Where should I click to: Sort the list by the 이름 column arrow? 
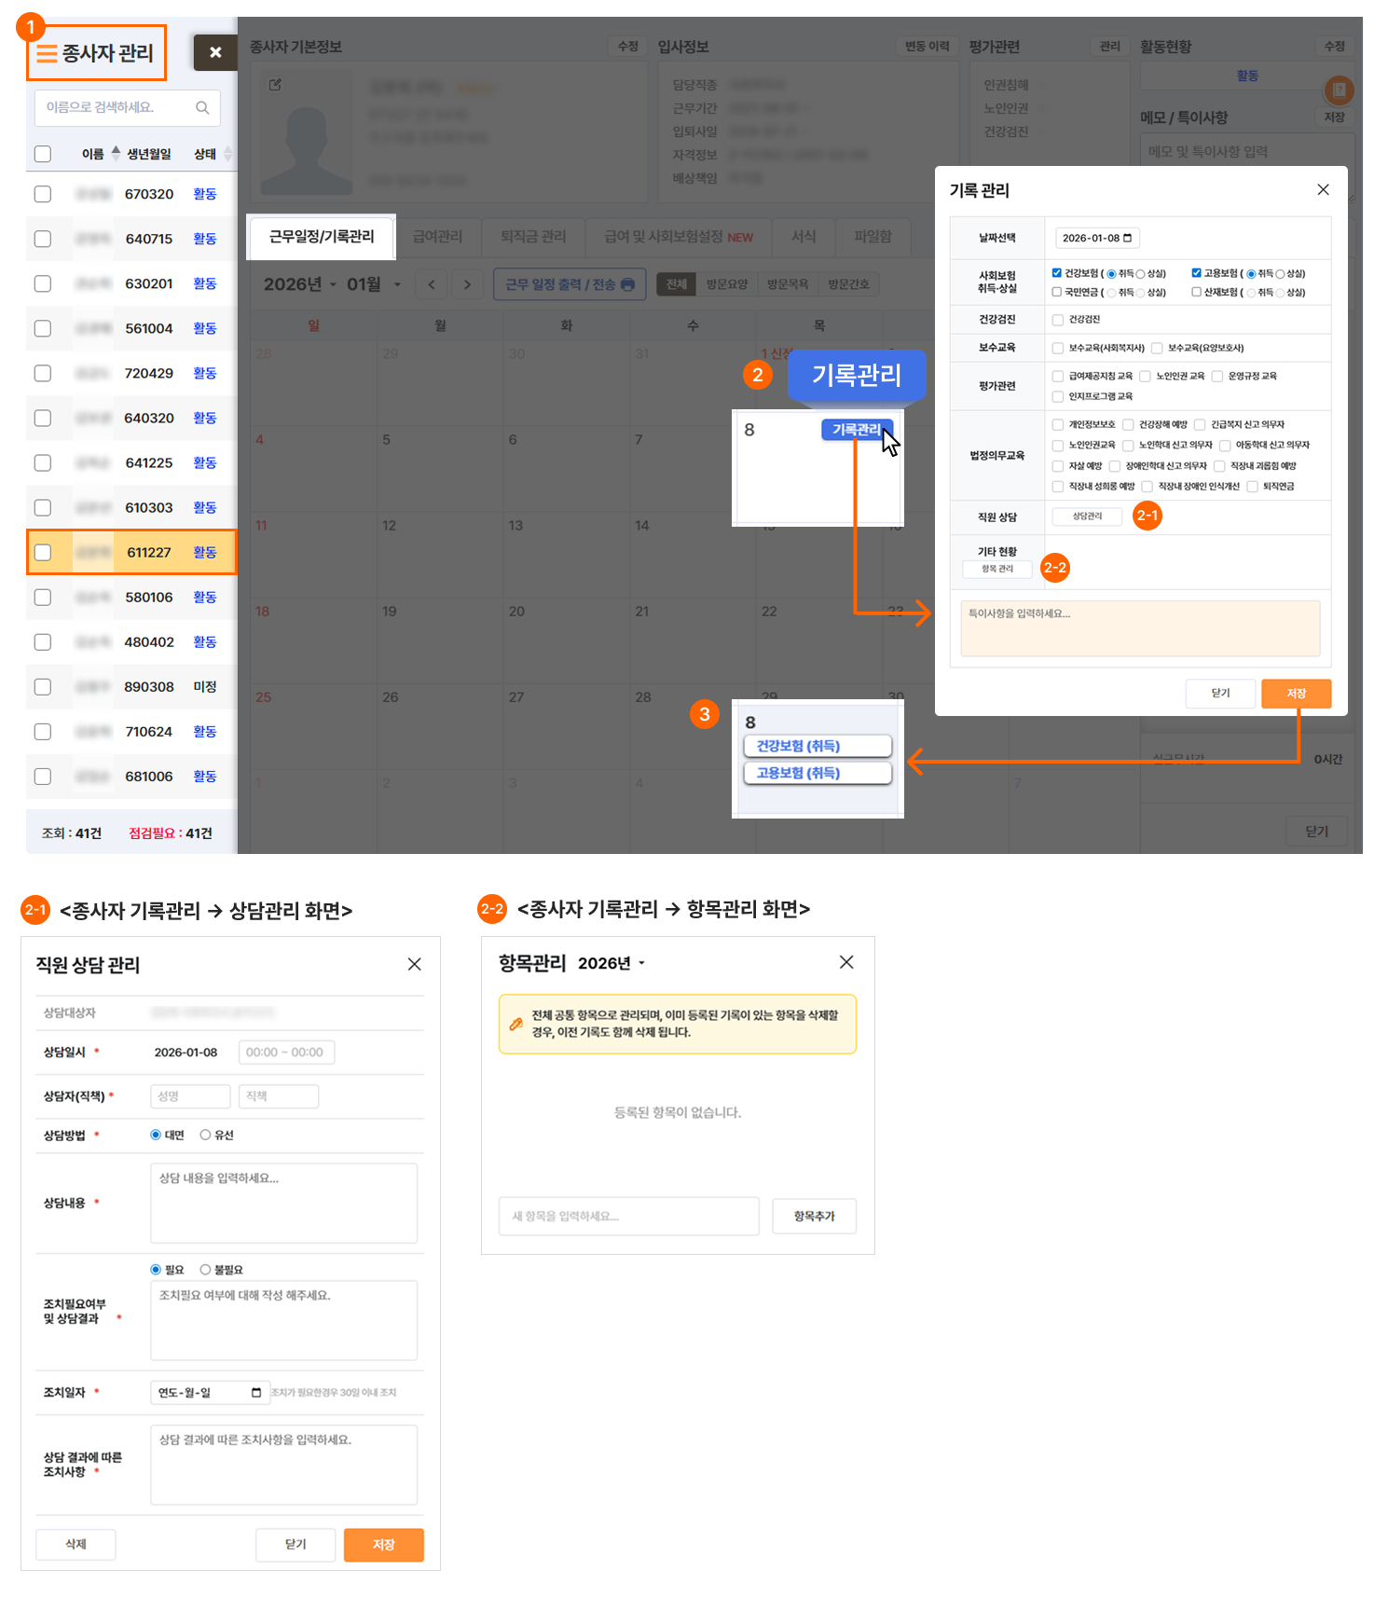coord(116,153)
